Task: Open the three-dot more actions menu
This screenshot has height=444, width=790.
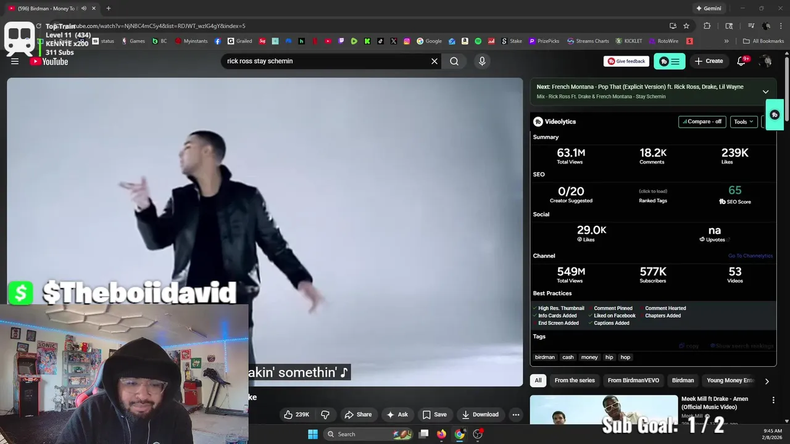Action: 516,414
